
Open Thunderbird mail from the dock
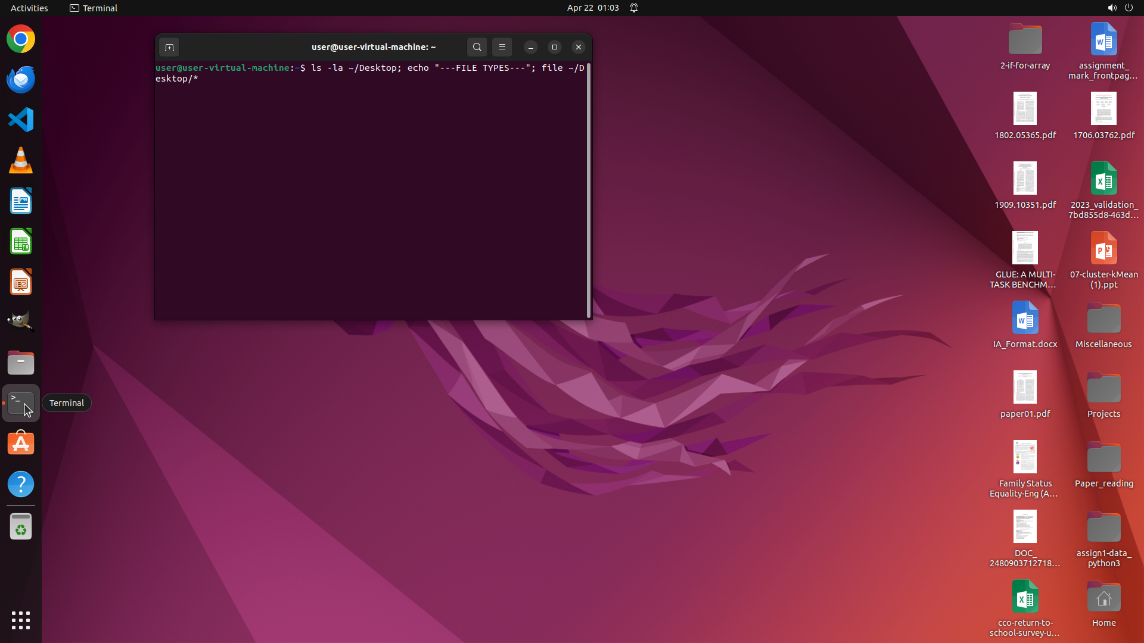coord(21,80)
